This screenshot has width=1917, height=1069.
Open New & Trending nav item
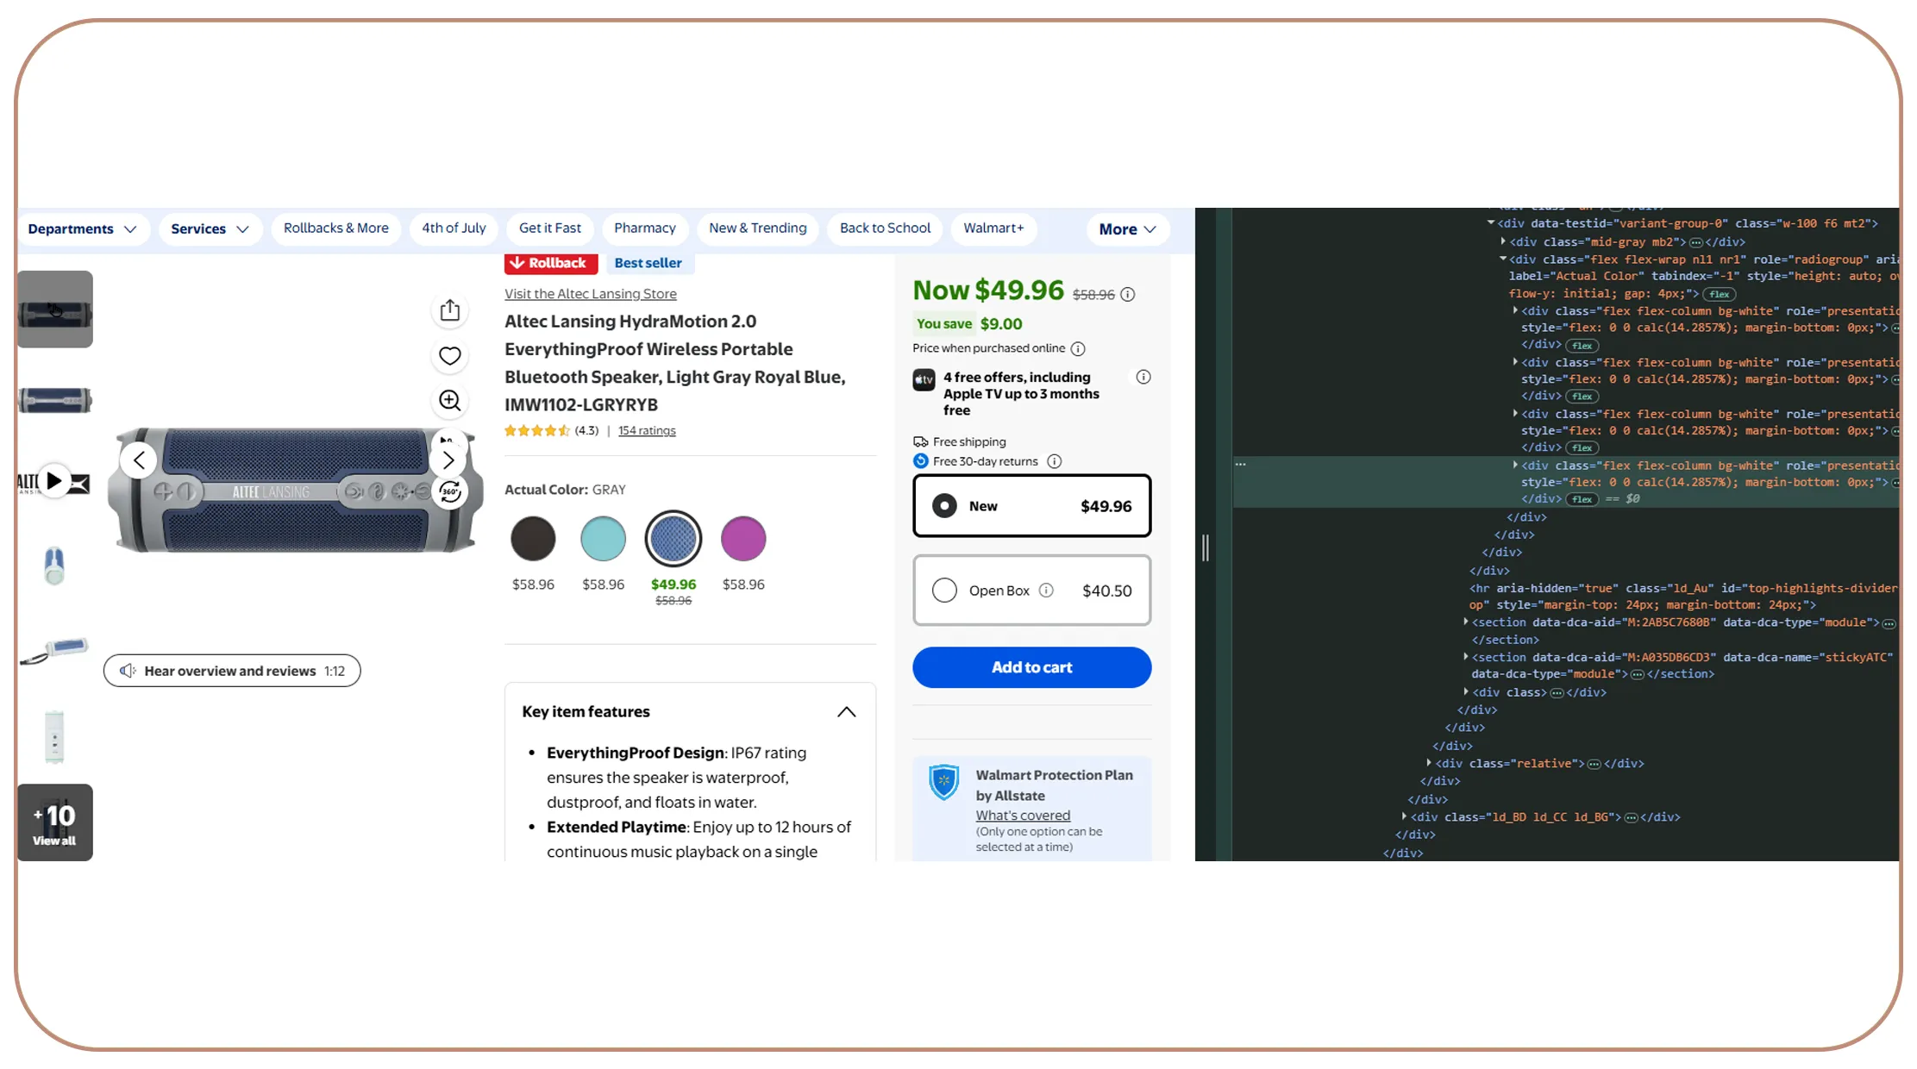(x=758, y=228)
